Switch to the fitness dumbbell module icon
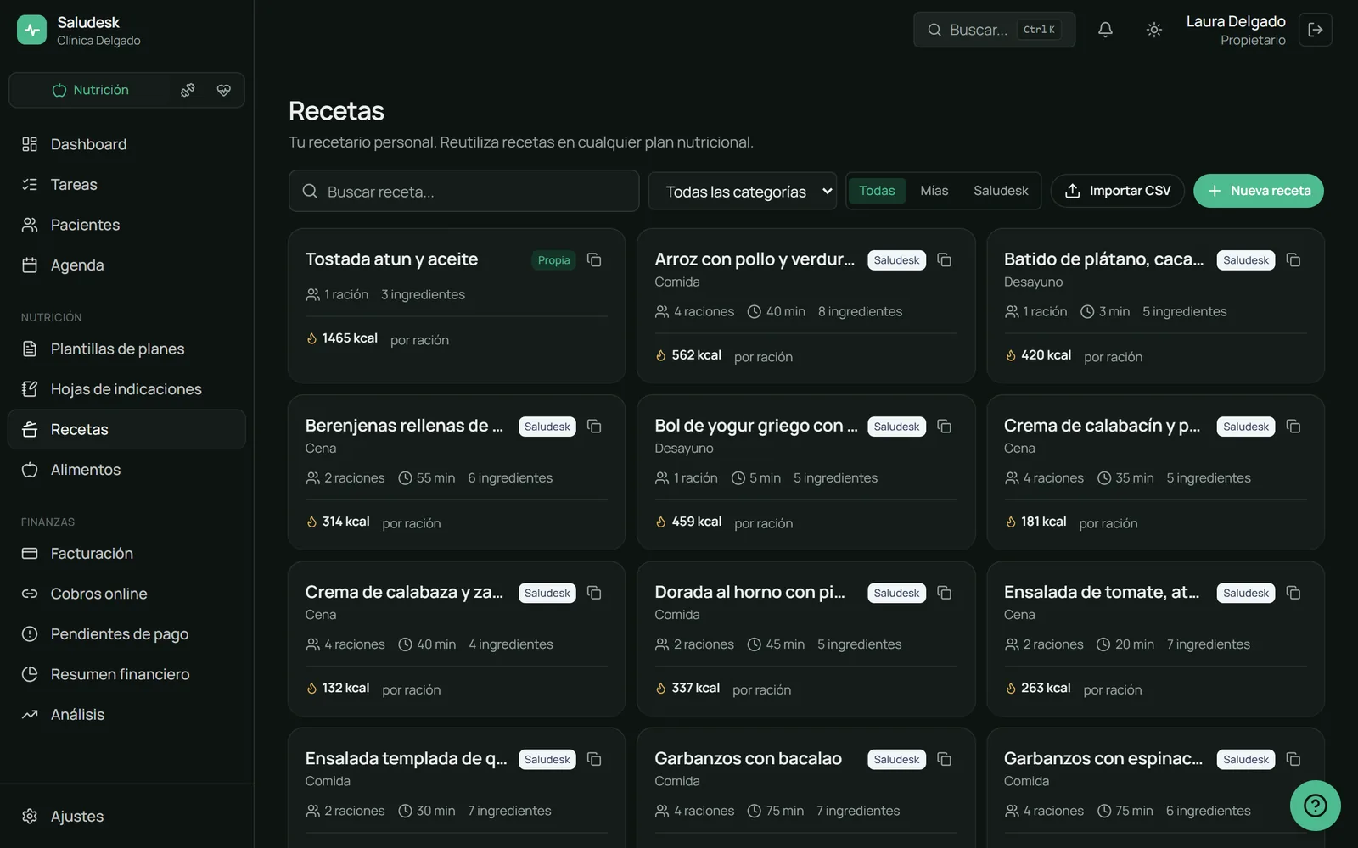This screenshot has height=848, width=1358. click(188, 90)
